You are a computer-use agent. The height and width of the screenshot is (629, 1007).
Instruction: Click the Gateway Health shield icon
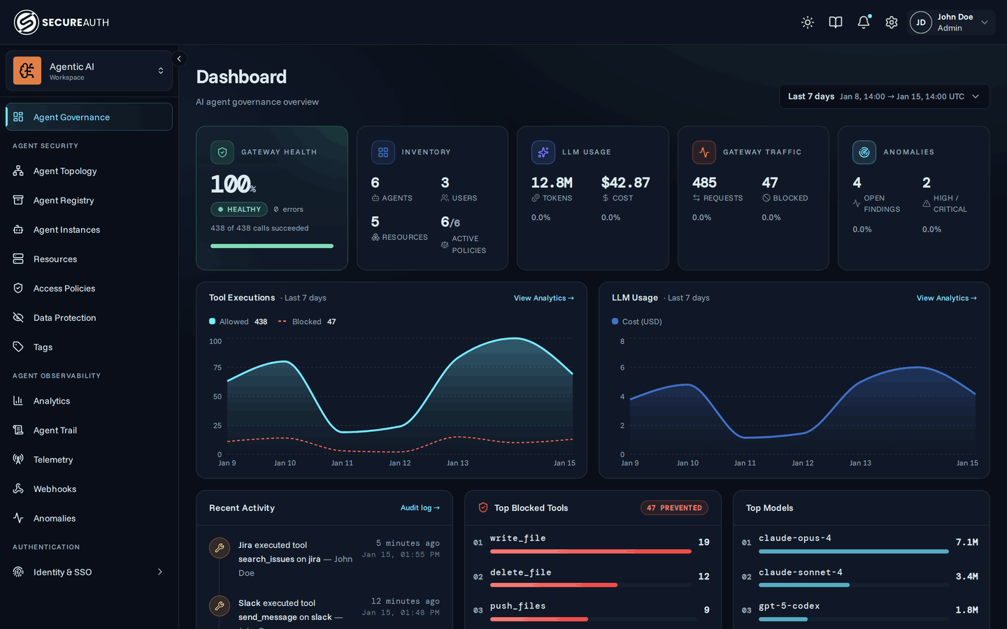click(222, 152)
